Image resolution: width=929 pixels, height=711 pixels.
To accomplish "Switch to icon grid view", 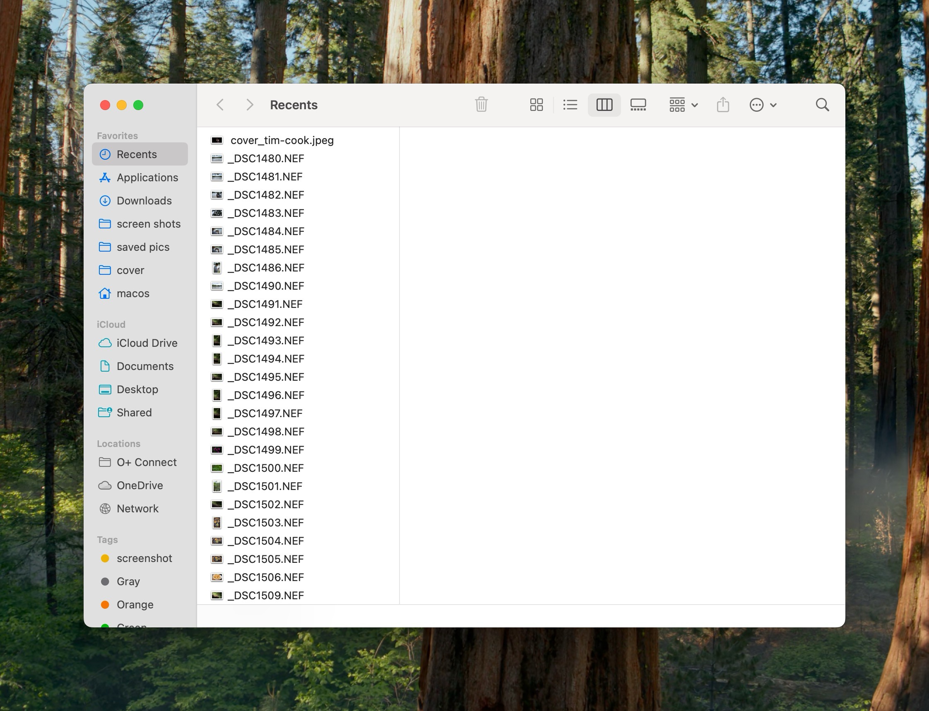I will (536, 105).
